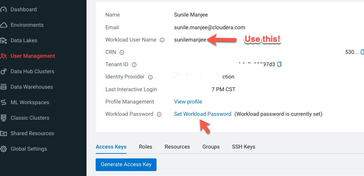Click the Data Lakes sidebar icon
Image resolution: width=364 pixels, height=176 pixels.
pyautogui.click(x=4, y=40)
